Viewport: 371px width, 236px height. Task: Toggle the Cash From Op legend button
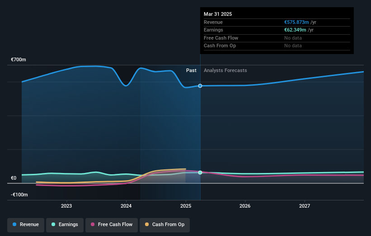164,225
